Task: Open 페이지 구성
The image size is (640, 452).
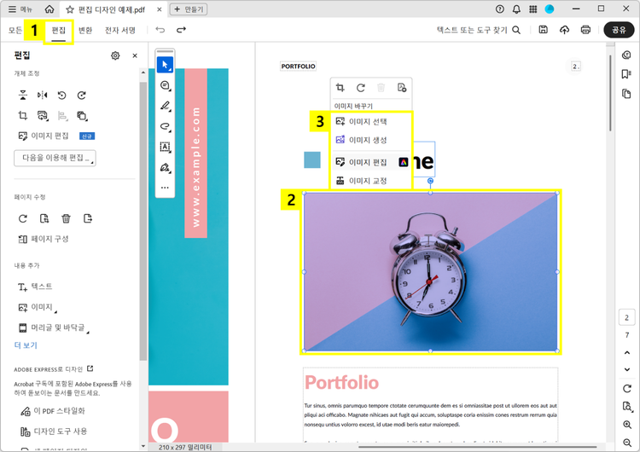Action: [x=44, y=239]
